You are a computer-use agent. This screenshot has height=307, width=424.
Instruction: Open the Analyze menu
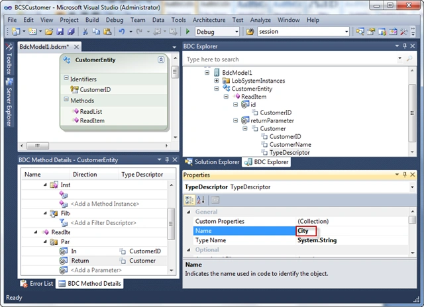(x=260, y=20)
